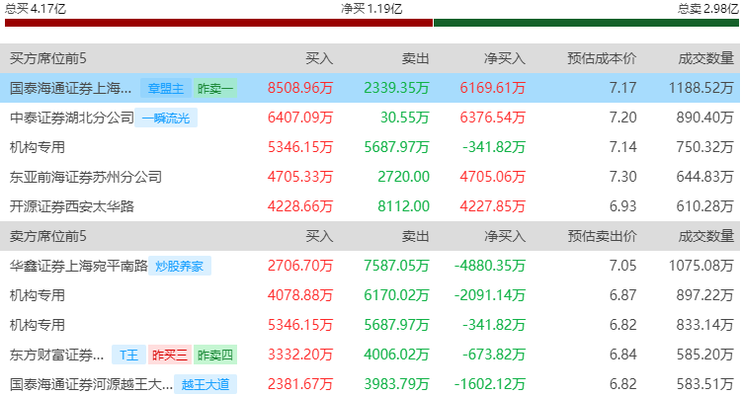This screenshot has width=741, height=396.
Task: Click the 炒股养家 tag
Action: [180, 266]
